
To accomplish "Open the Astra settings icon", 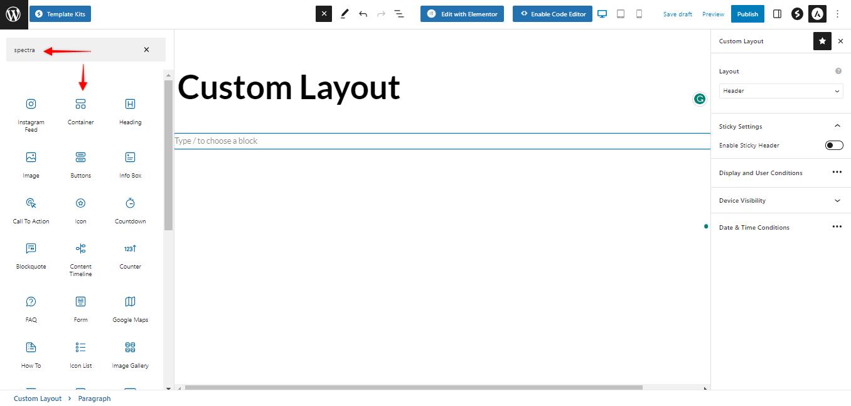I will [x=817, y=14].
